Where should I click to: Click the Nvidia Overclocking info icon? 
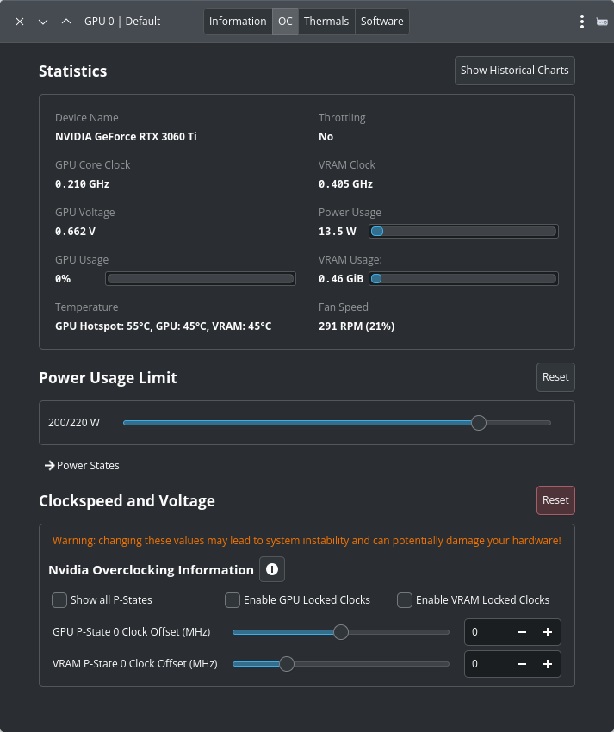(x=272, y=569)
